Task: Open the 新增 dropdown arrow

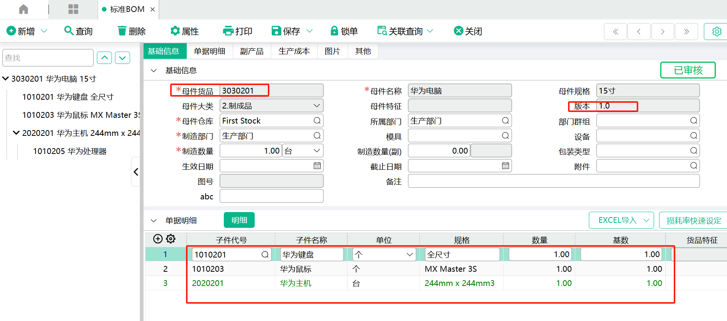Action: 44,31
